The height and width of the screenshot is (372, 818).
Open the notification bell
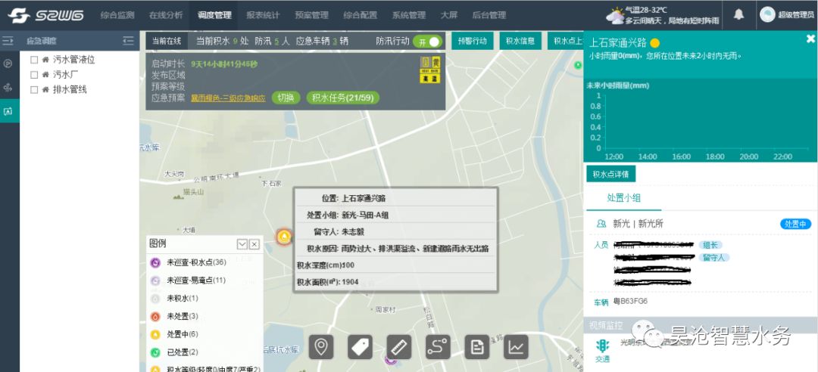(738, 14)
